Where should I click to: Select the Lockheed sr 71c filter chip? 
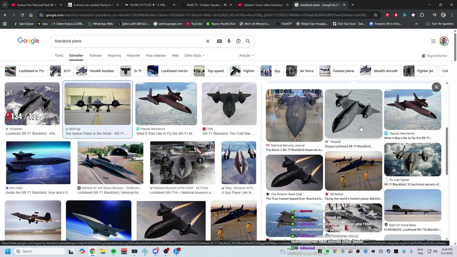pos(26,71)
